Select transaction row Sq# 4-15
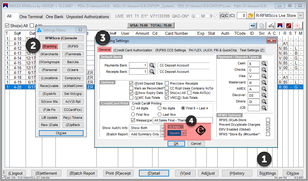This screenshot has width=308, height=181. (x=49, y=63)
